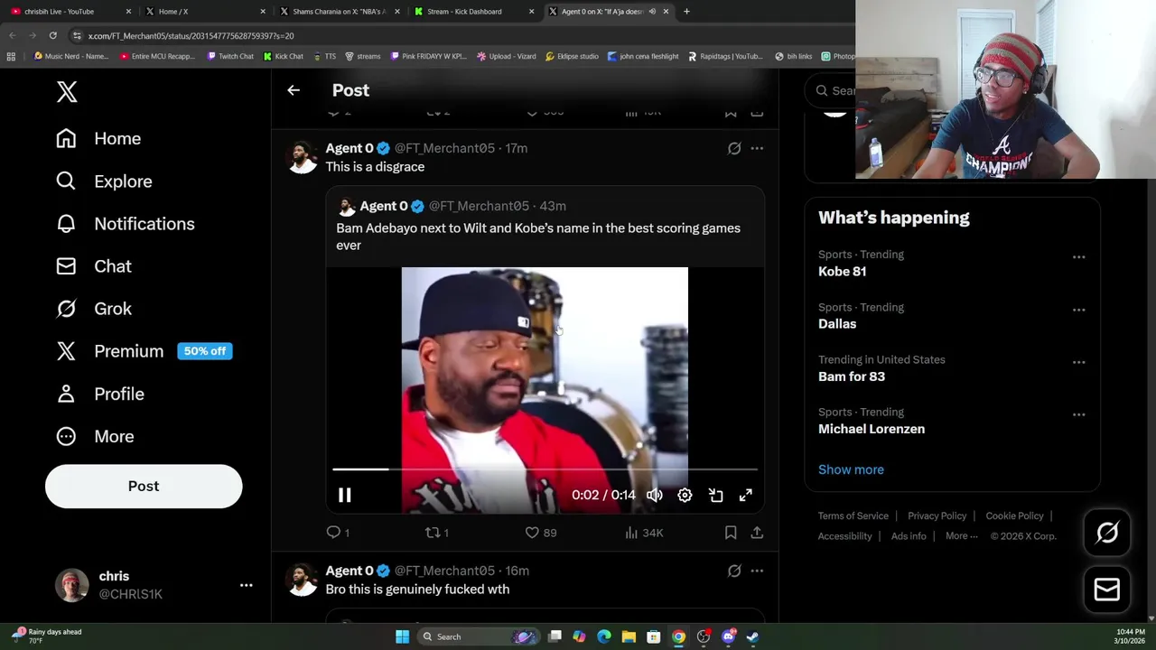Enter fullscreen on the video

(x=745, y=495)
